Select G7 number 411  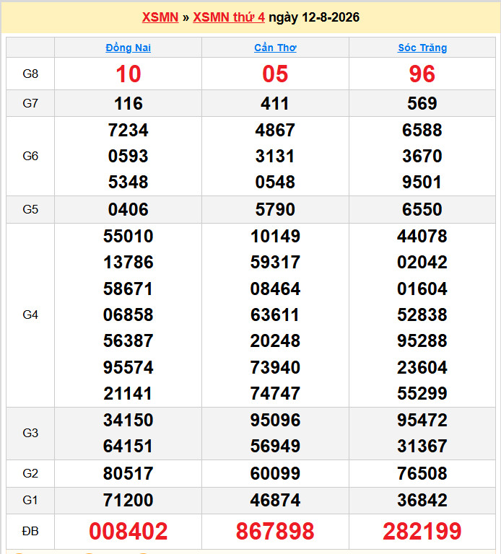coord(275,103)
